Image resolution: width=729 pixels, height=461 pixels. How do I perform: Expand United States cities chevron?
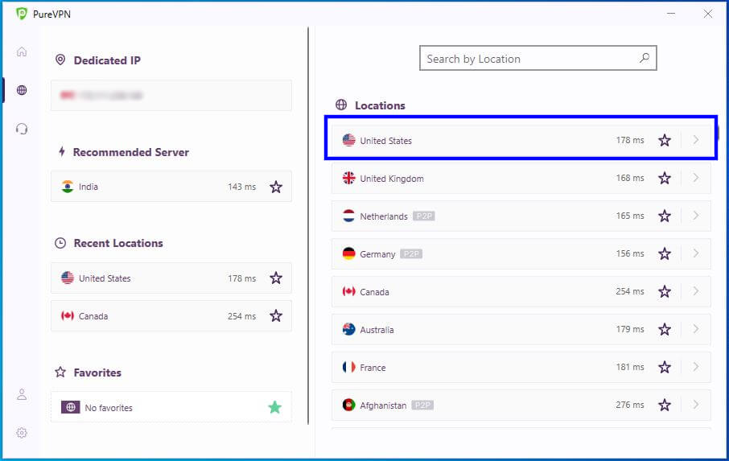(x=696, y=139)
